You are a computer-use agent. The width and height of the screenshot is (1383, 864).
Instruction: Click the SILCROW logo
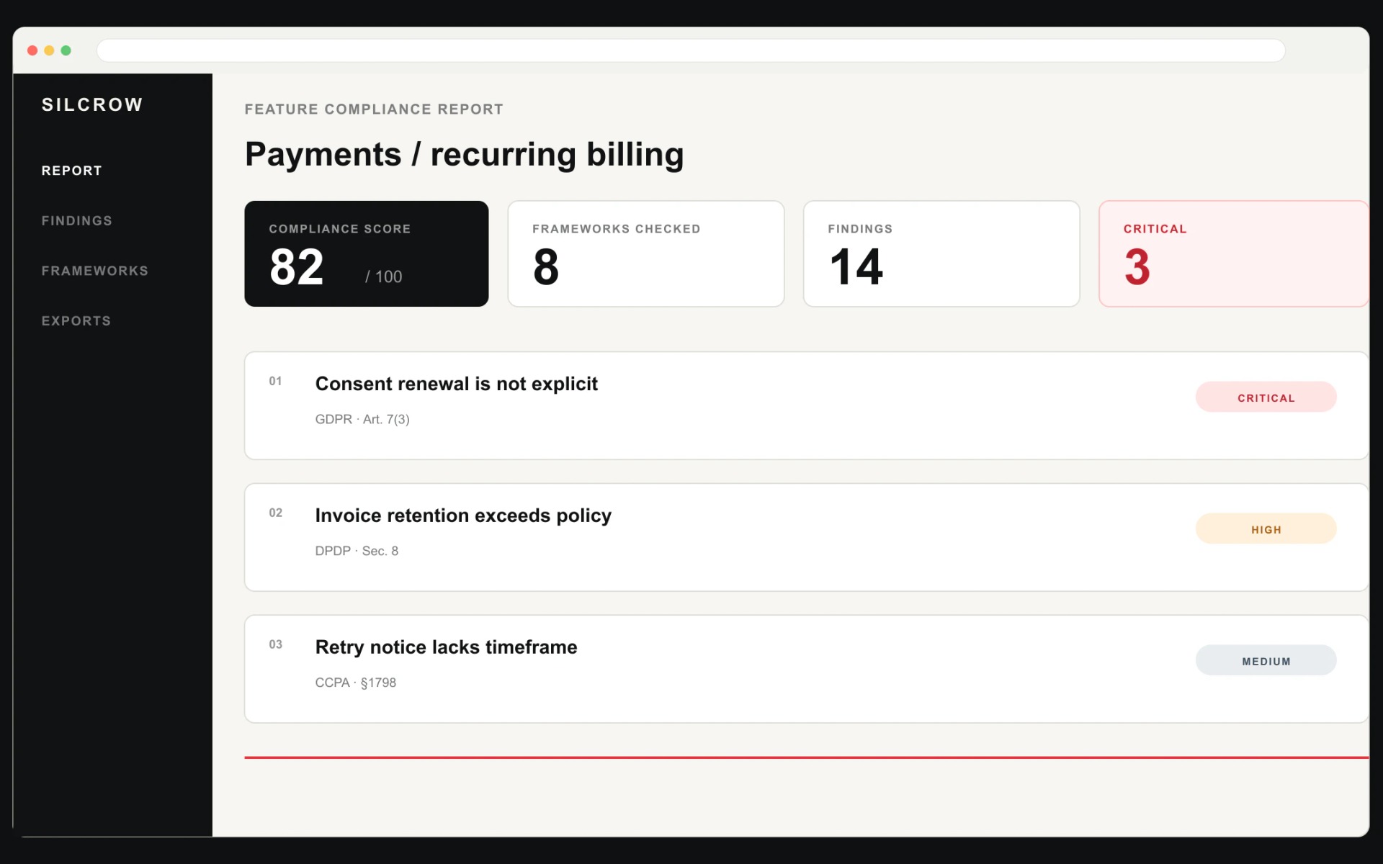[x=92, y=105]
